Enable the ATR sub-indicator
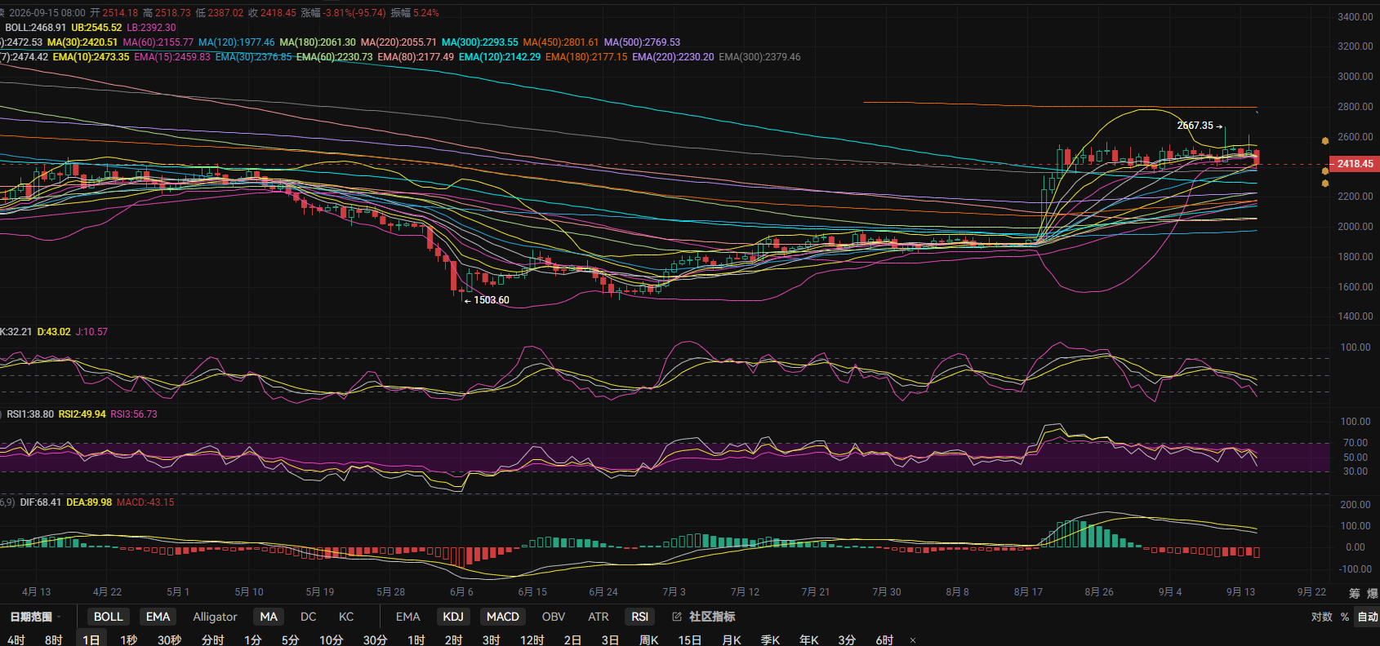Image resolution: width=1380 pixels, height=646 pixels. click(x=599, y=617)
